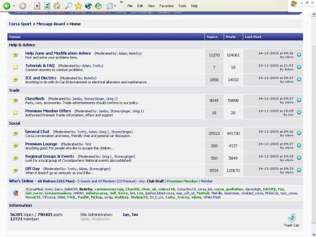
Task: Go to last post in Premium Member Offers
Action: 299,112
